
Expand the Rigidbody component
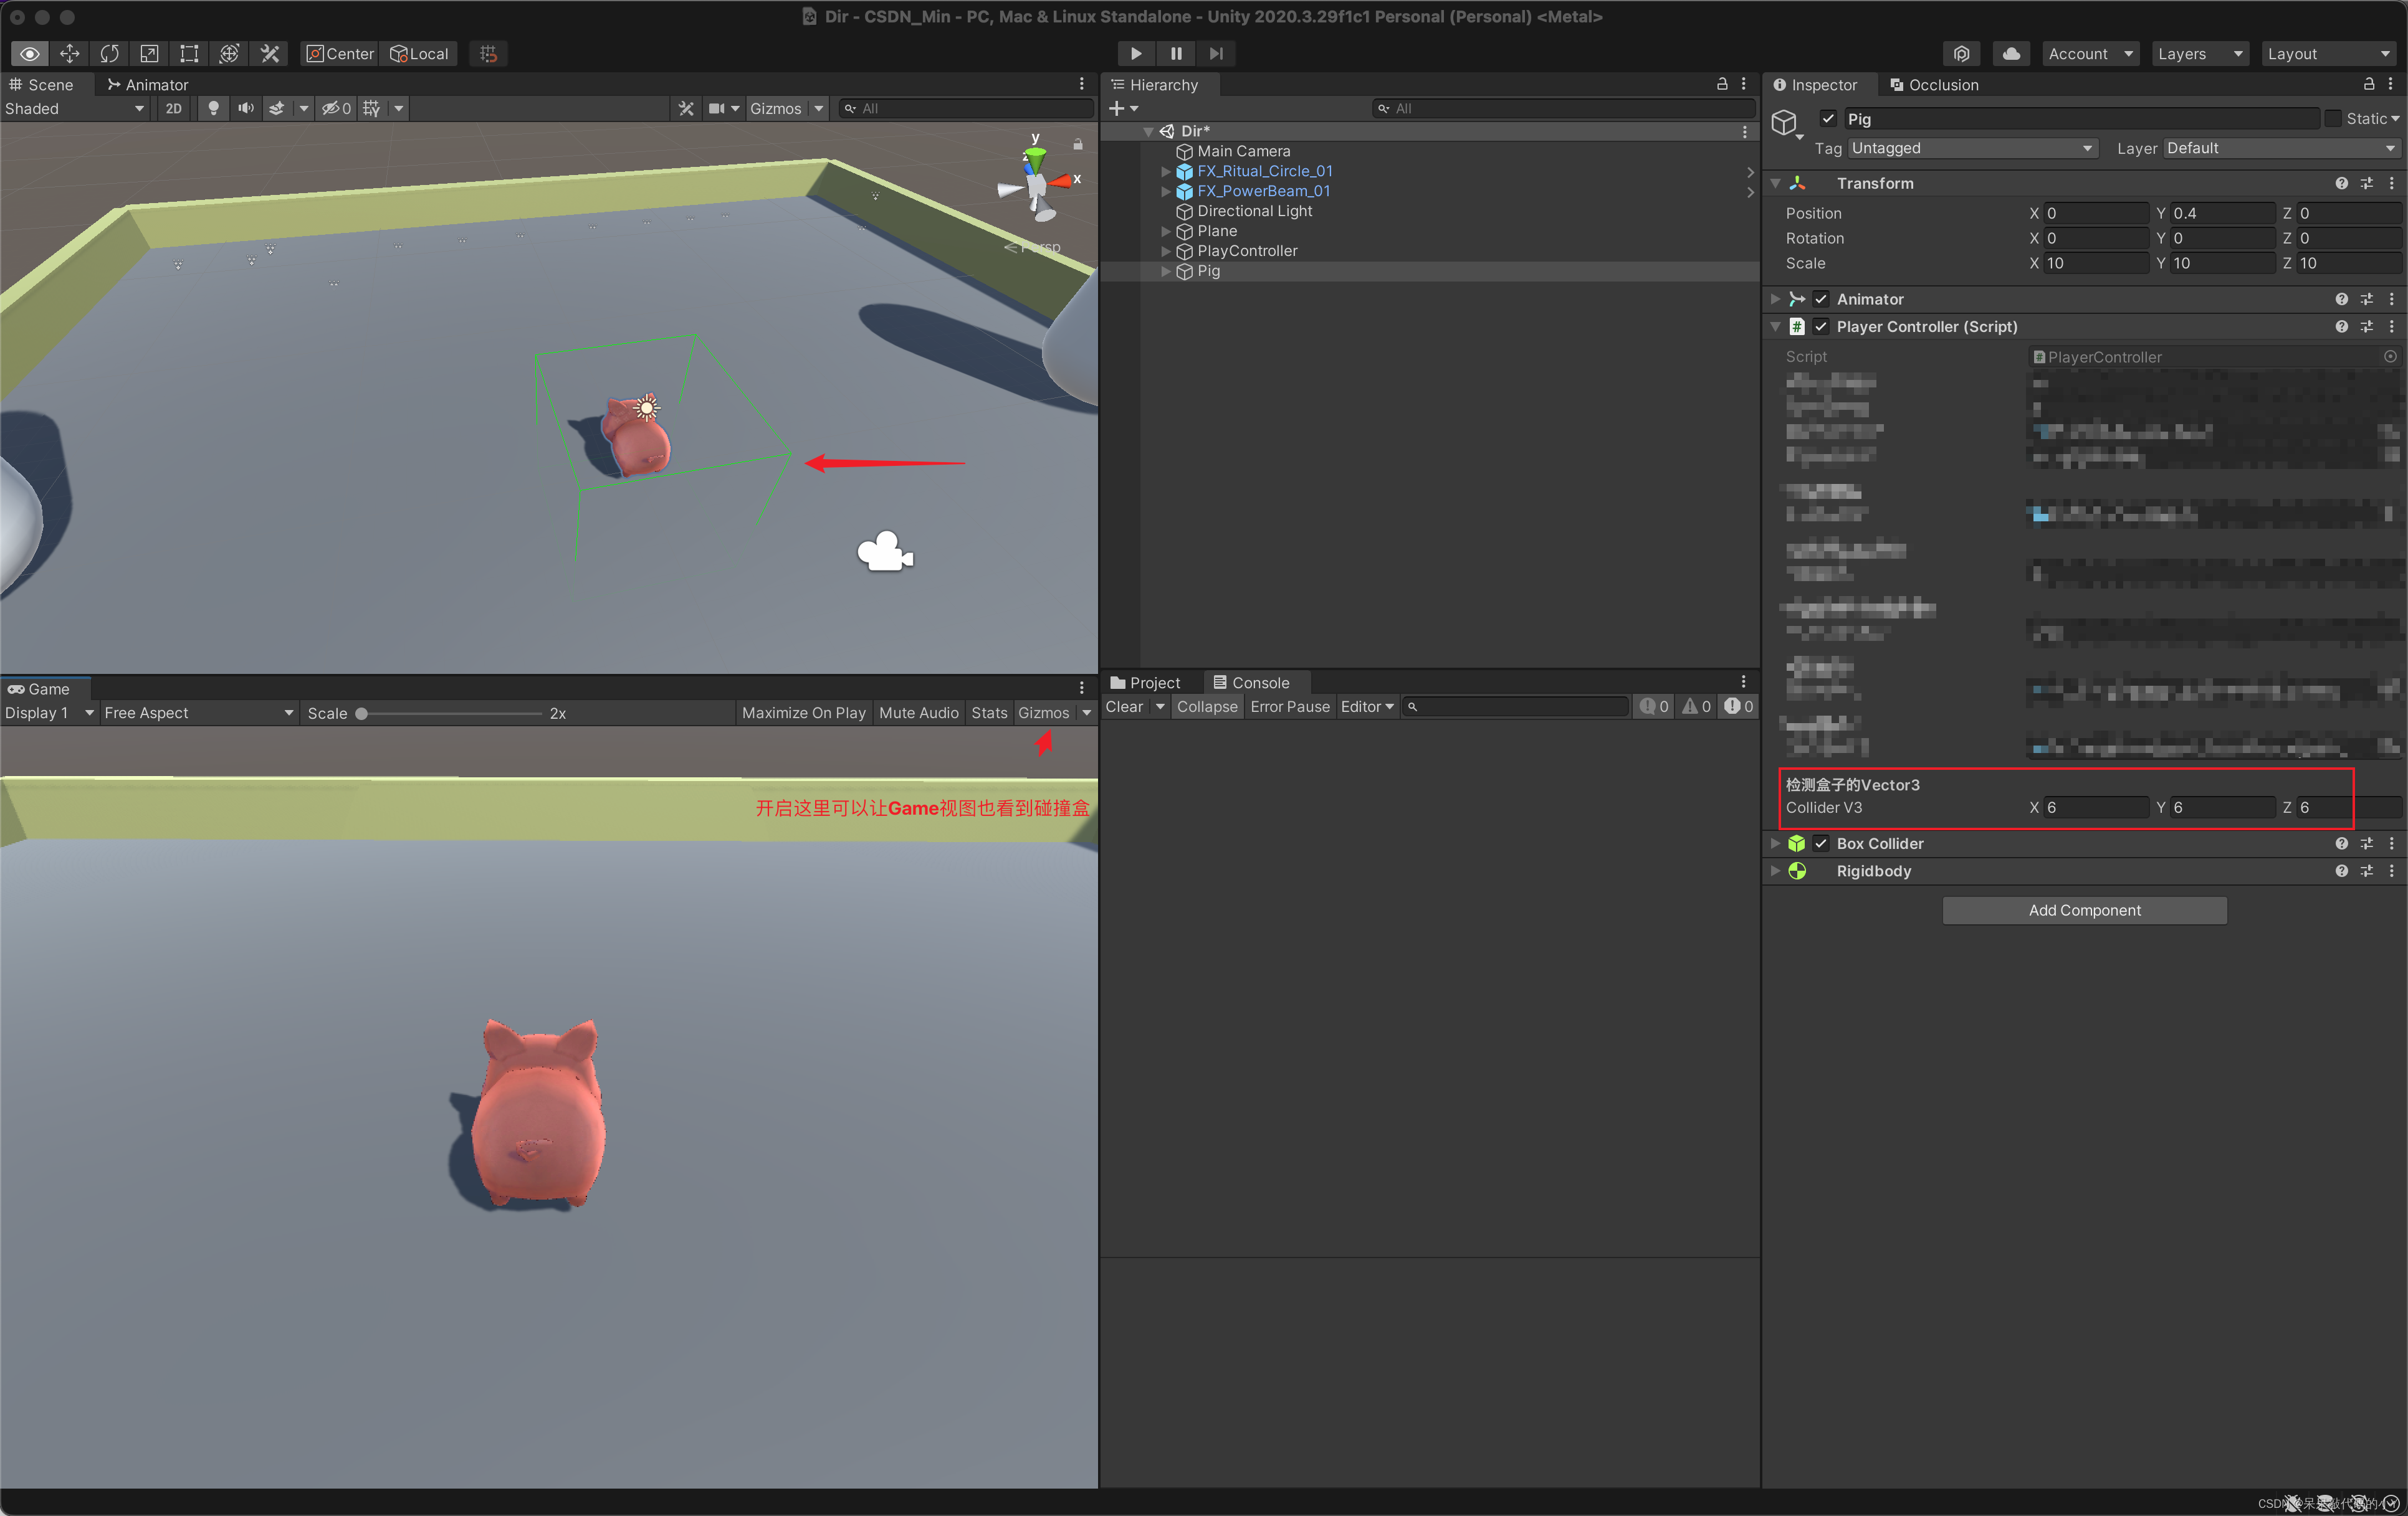(1776, 871)
